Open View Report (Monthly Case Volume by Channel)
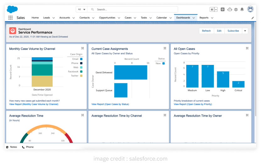The height and width of the screenshot is (163, 261). point(34,104)
